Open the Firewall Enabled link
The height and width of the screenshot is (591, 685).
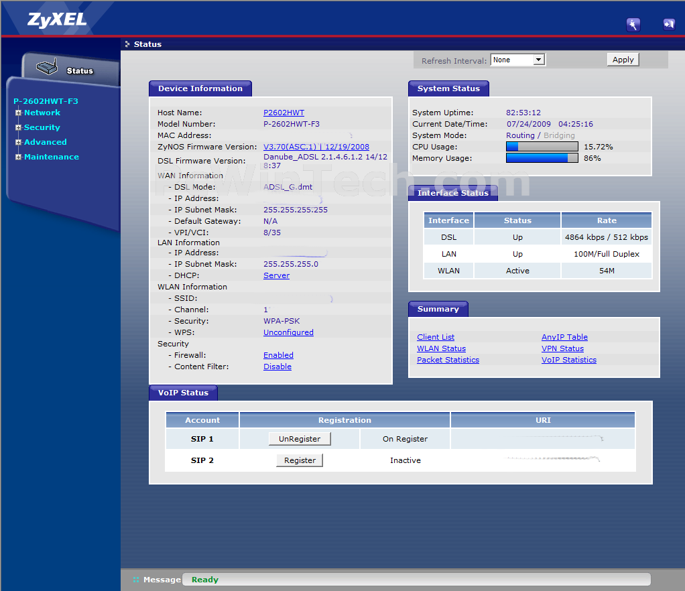(x=278, y=355)
